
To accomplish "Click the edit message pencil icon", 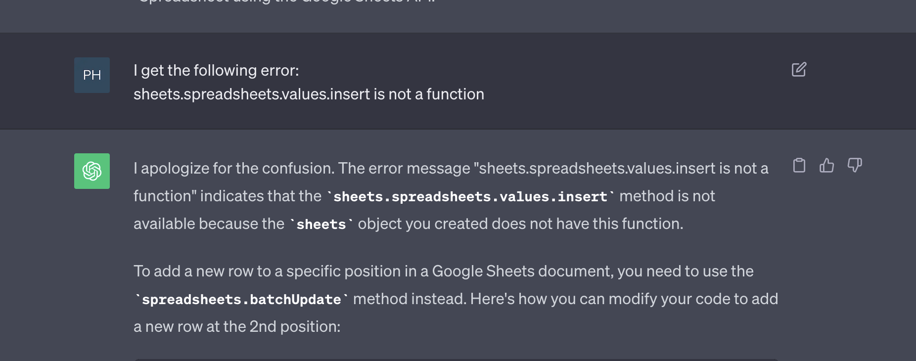I will click(x=799, y=70).
